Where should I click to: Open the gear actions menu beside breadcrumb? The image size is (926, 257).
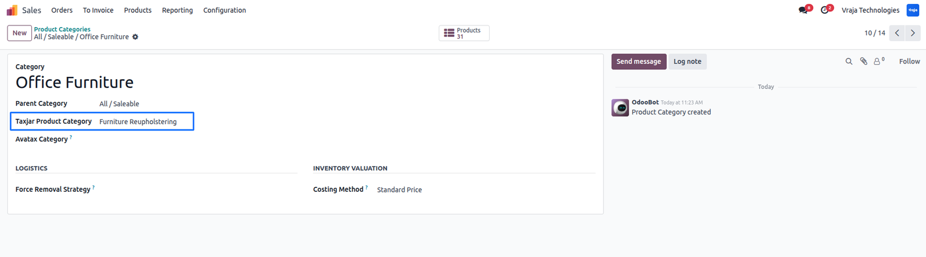point(135,37)
